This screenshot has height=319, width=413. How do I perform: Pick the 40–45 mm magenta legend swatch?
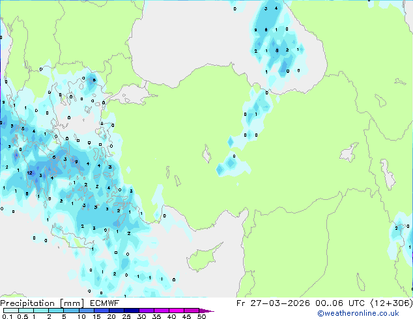(177, 311)
